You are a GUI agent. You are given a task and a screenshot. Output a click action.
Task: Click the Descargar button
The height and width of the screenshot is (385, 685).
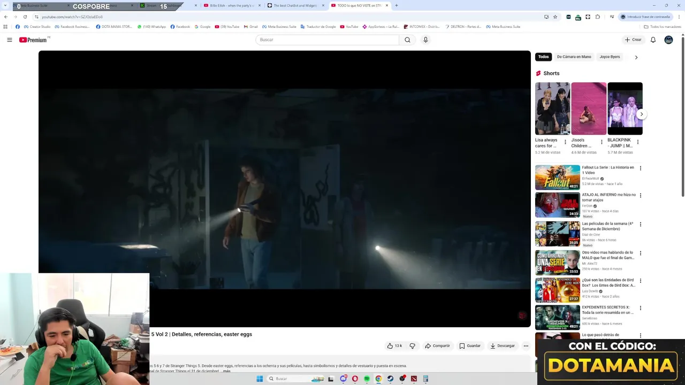click(x=503, y=346)
